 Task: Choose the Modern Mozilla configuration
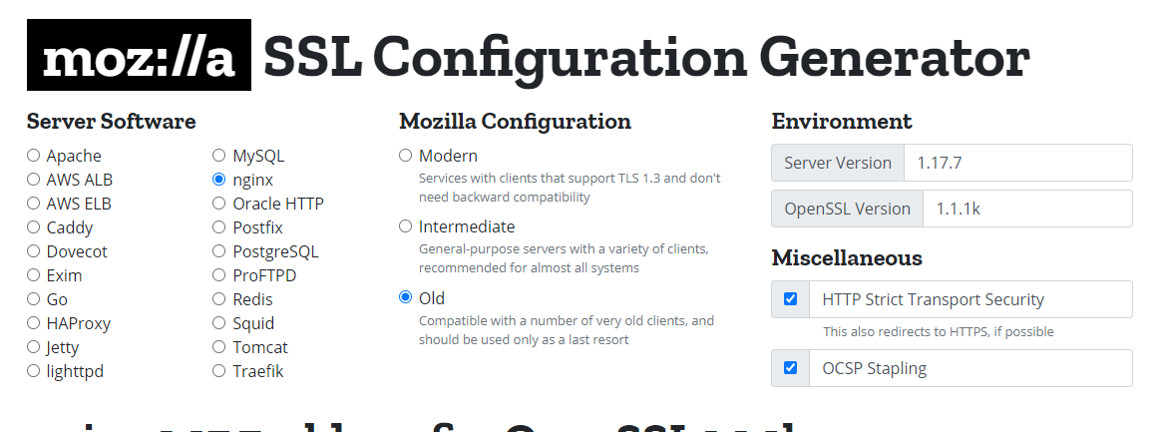[x=405, y=156]
